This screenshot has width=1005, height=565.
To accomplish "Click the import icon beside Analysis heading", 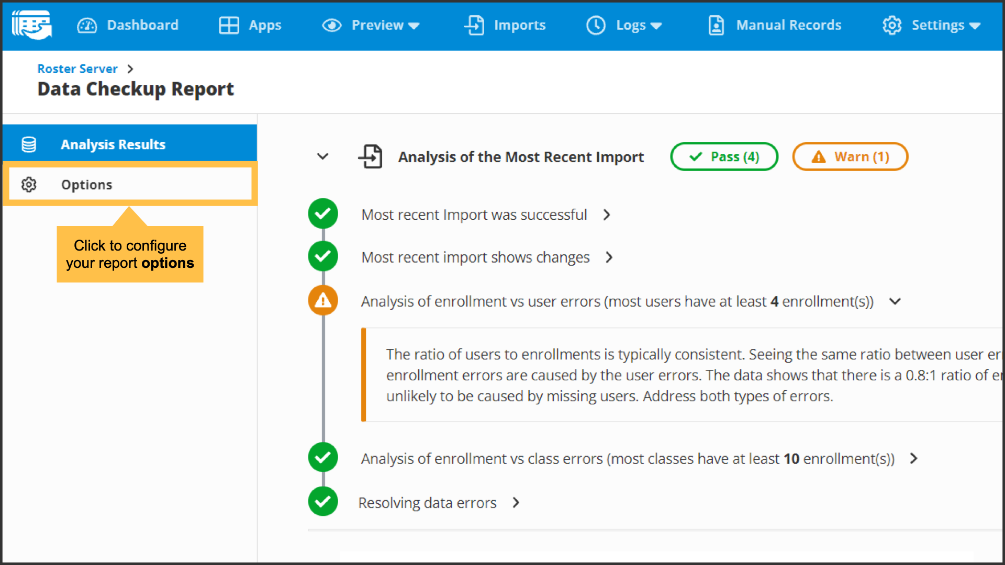I will pos(371,156).
